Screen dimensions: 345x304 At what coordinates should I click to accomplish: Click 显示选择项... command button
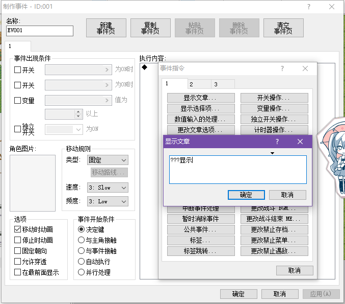tap(201, 108)
